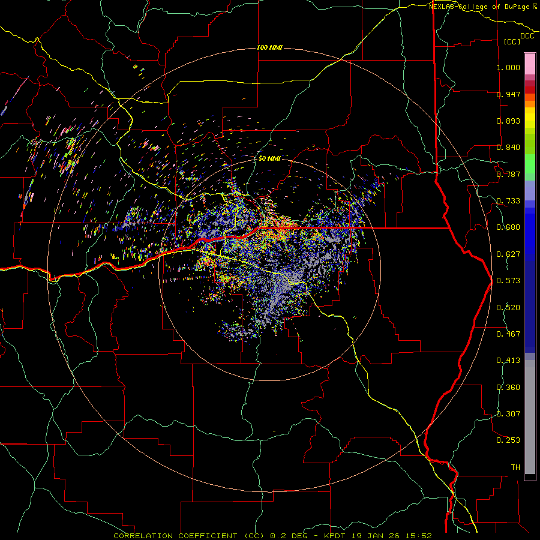
Task: Click the 100 NMI range ring label
Action: coord(269,47)
